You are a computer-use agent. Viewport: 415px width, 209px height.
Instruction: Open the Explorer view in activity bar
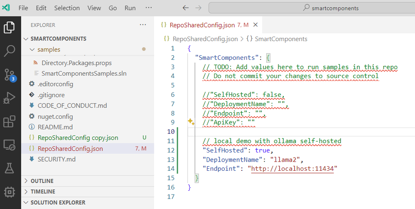pyautogui.click(x=10, y=27)
